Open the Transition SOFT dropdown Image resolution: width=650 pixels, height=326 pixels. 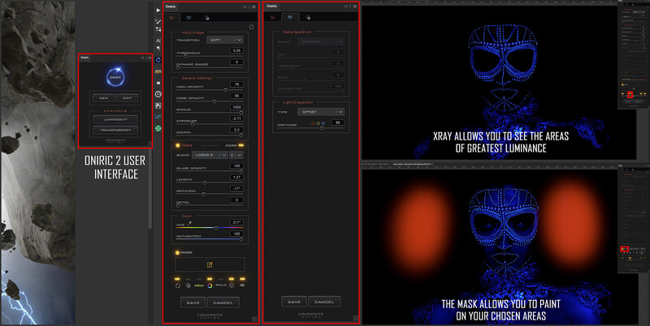(225, 40)
